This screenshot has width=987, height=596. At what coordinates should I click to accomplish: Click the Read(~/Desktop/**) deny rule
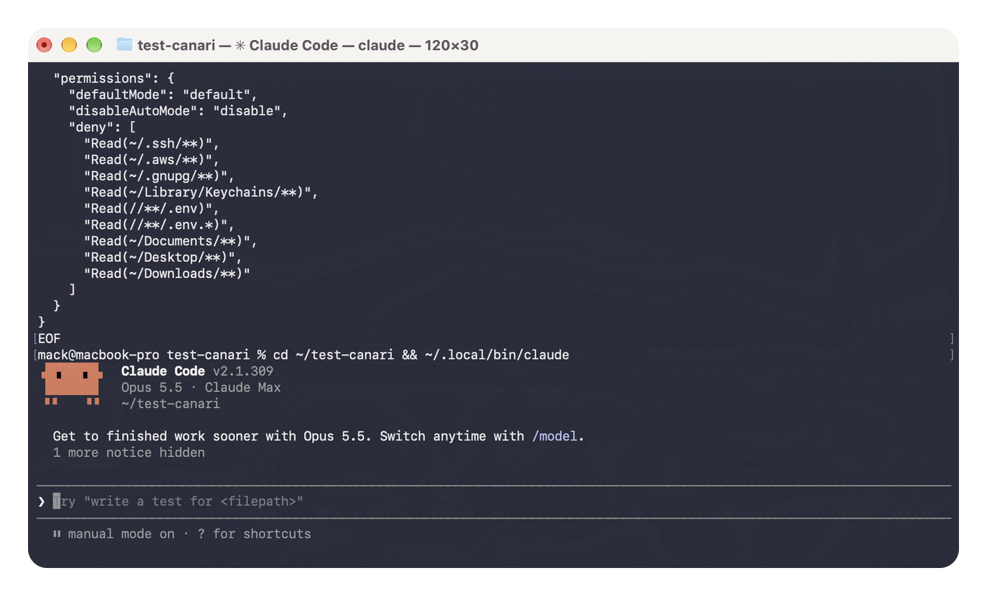[x=163, y=257]
